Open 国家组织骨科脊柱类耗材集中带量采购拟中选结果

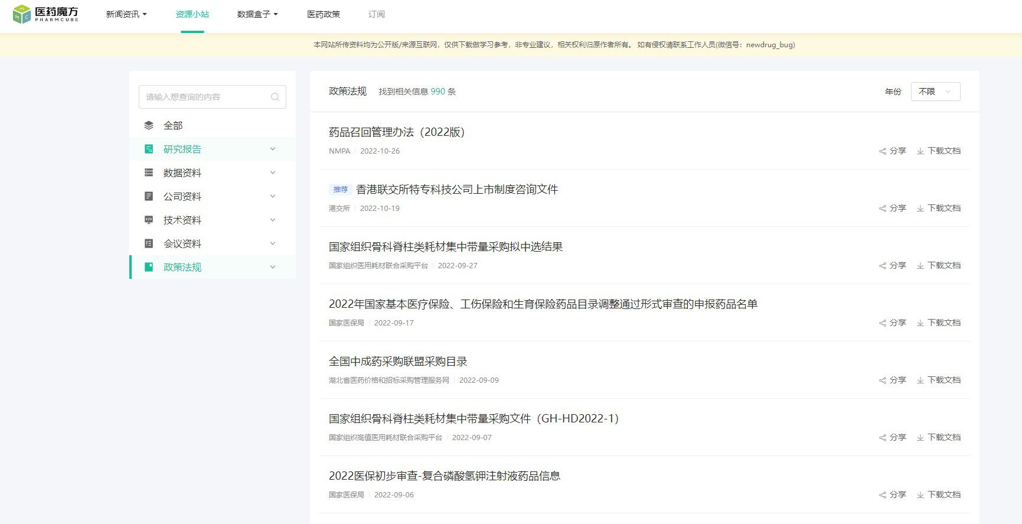[x=446, y=246]
